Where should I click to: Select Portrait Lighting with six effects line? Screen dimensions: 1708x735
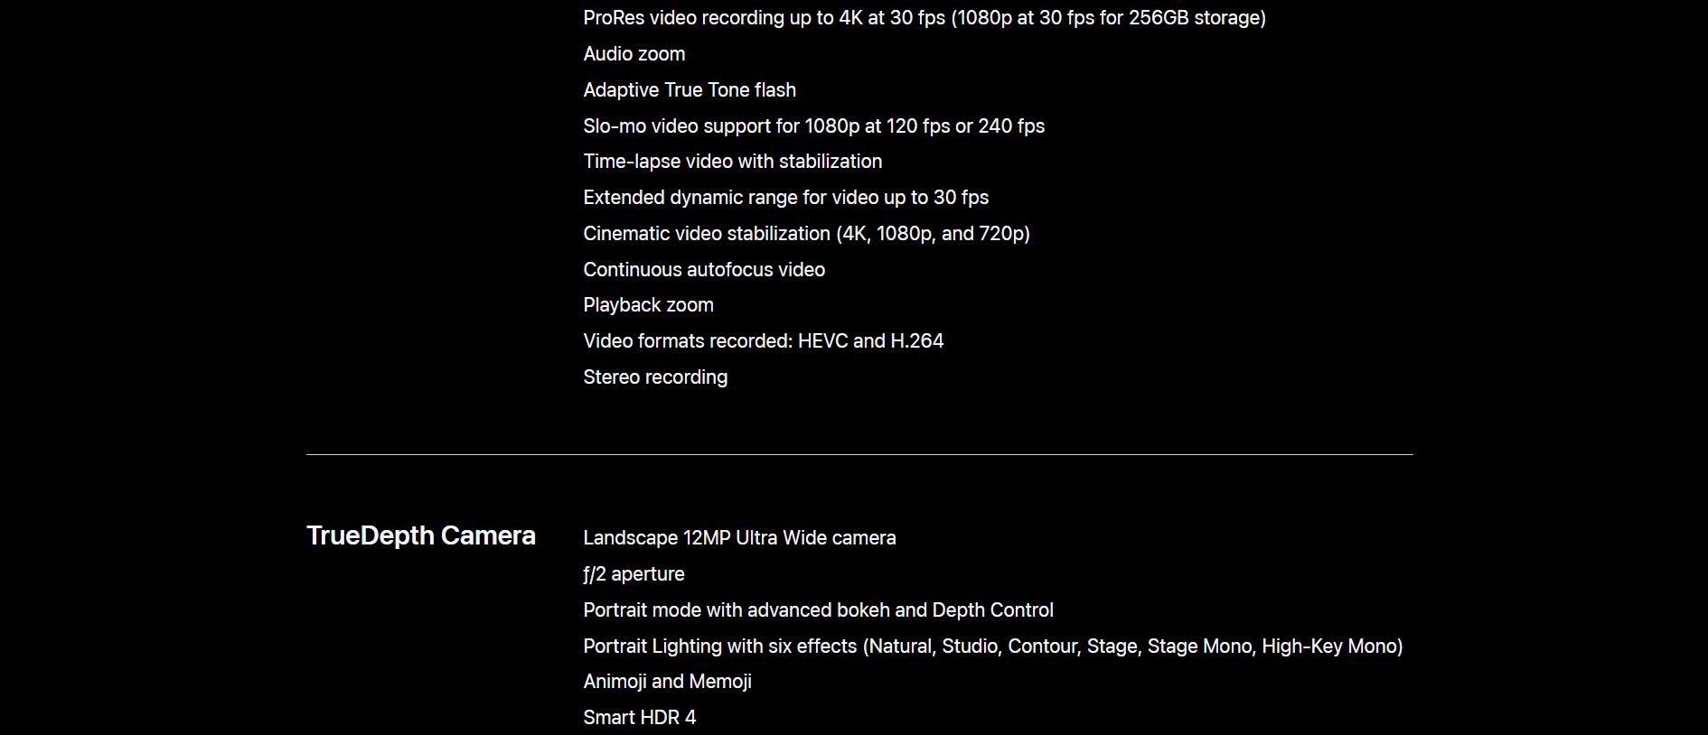[993, 647]
